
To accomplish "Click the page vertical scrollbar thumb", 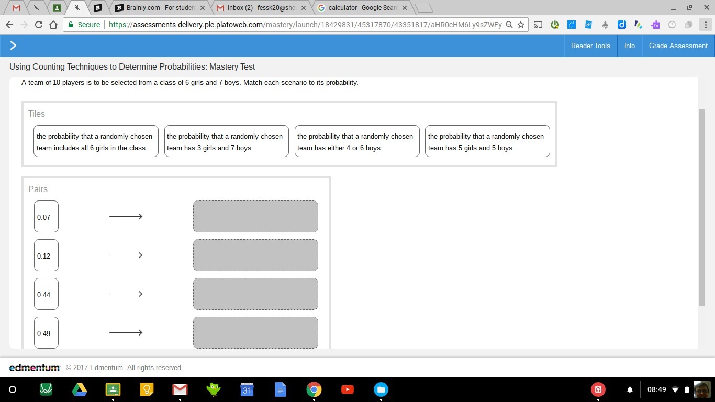I will 702,208.
